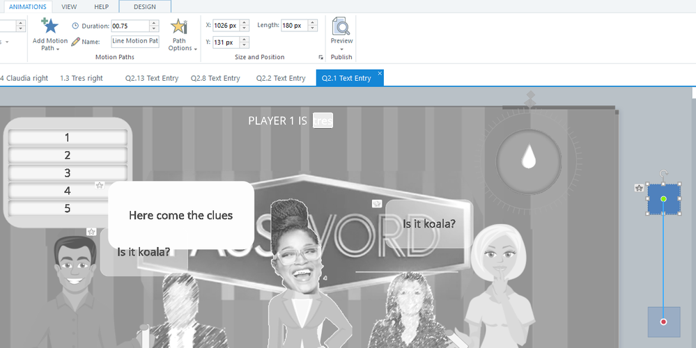Edit the Duration field value 00.75

point(130,26)
